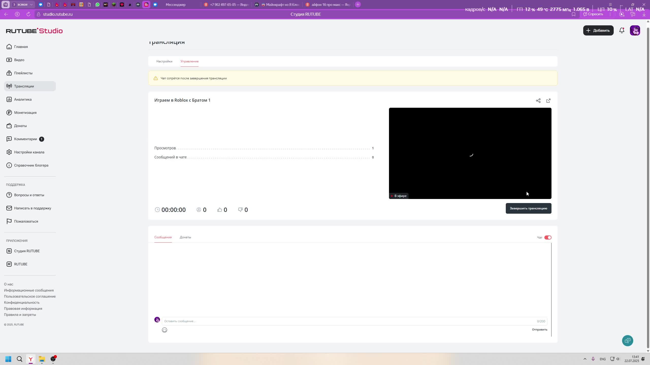Reload the page with refresh icon

click(x=28, y=14)
